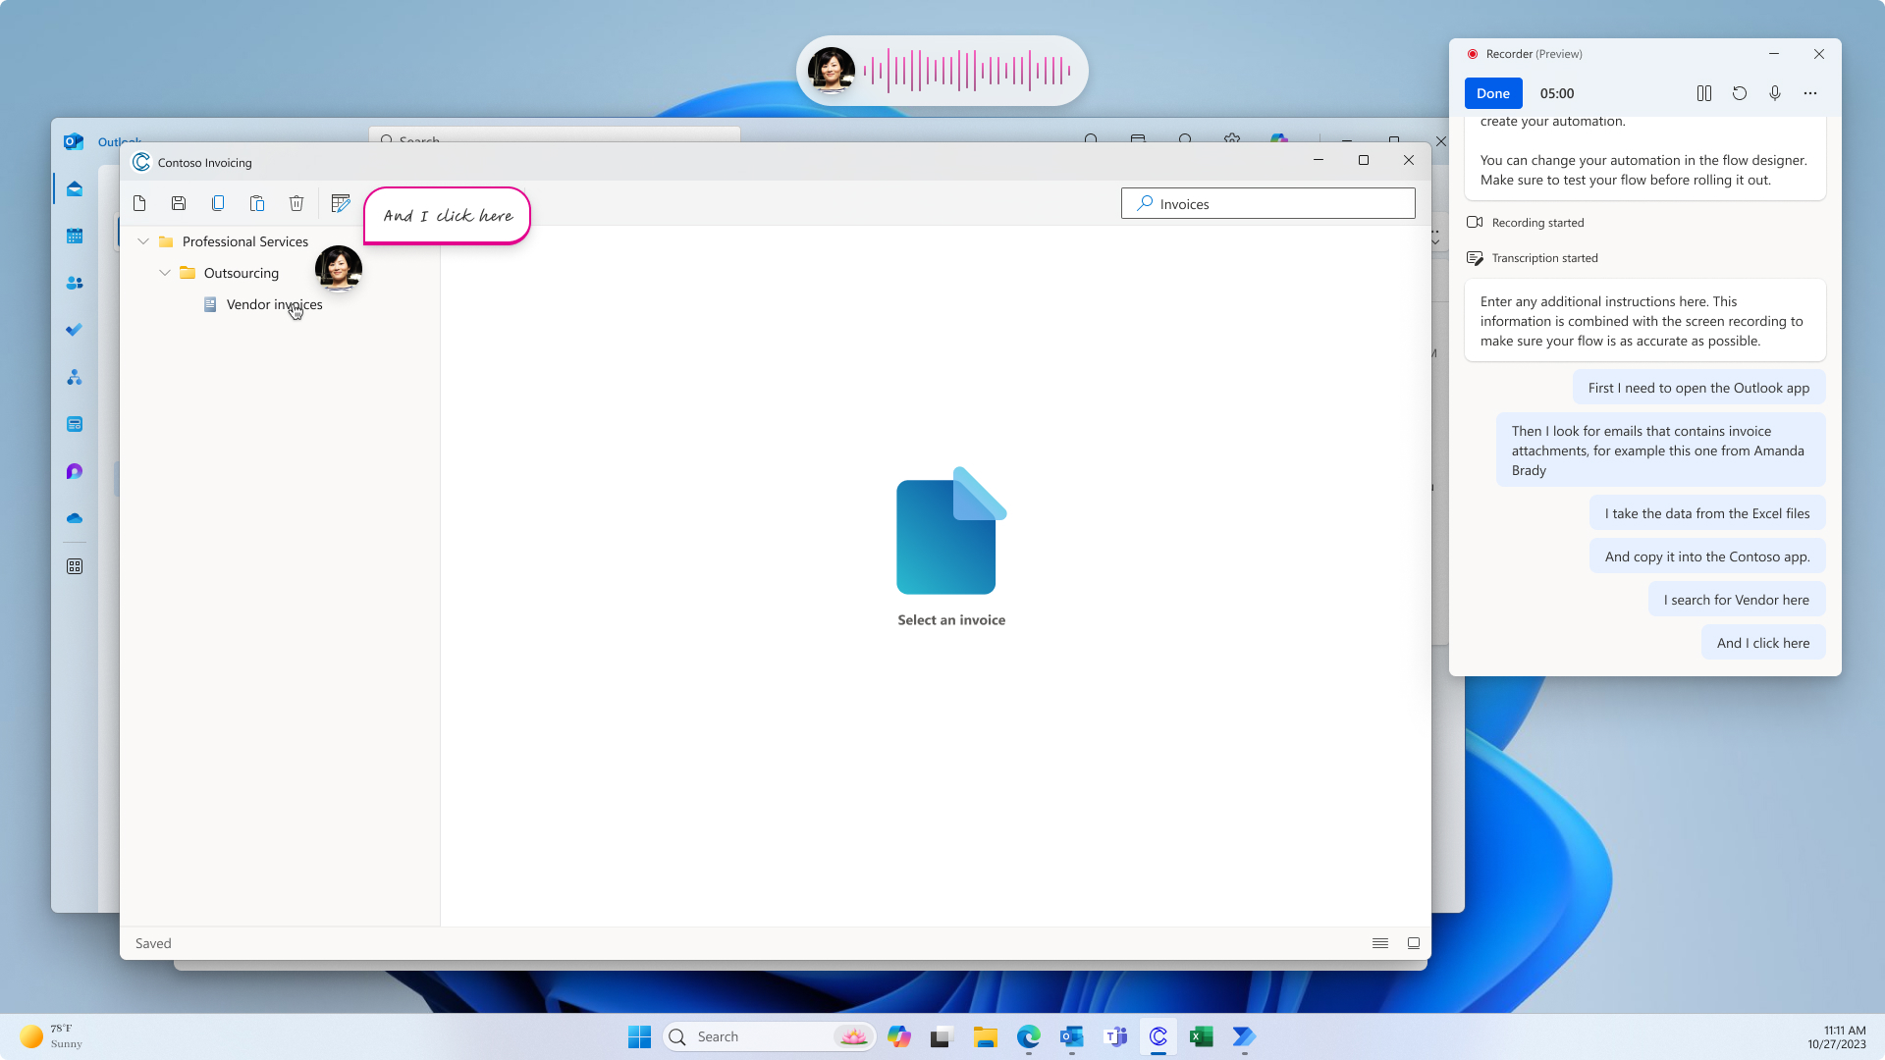Click the 'I take the data from the Excel files' message
Viewport: 1885px width, 1060px height.
[1707, 513]
